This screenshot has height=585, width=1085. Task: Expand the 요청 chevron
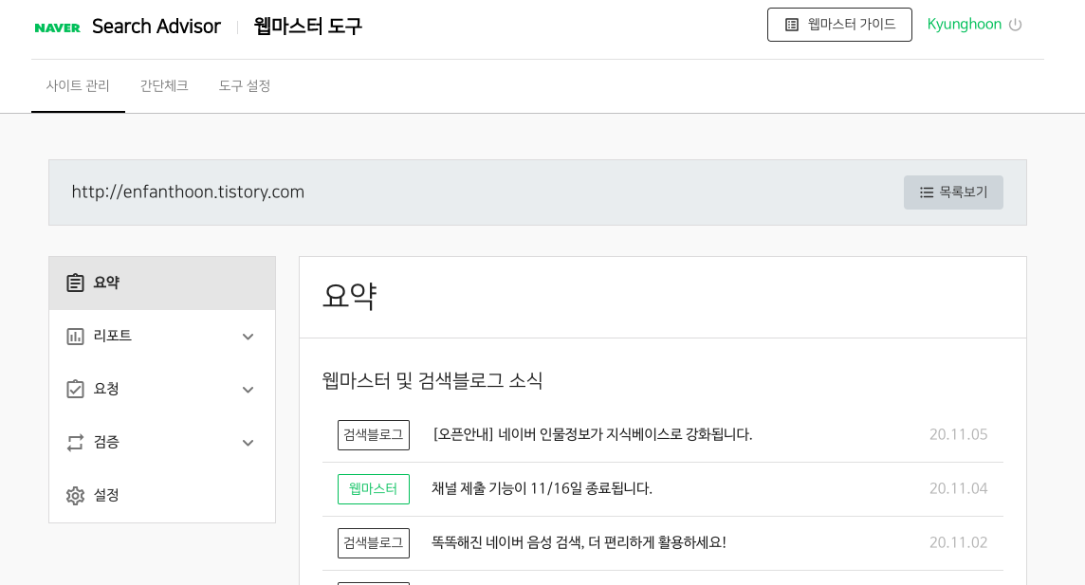tap(248, 390)
